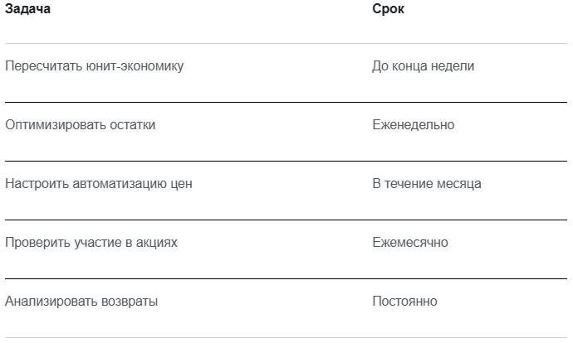The width and height of the screenshot is (573, 343).
Task: Click the "Еженедельно" deadline cell
Action: coord(413,125)
